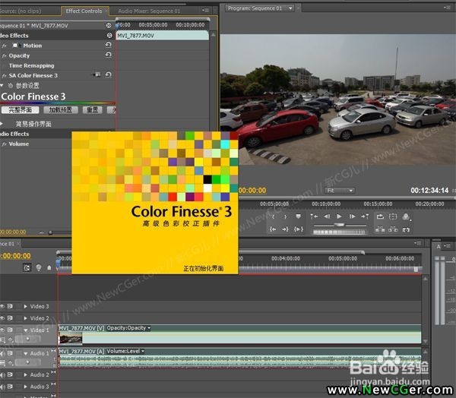Set Out point in Program monitor
This screenshot has width=456, height=398.
tap(285, 216)
